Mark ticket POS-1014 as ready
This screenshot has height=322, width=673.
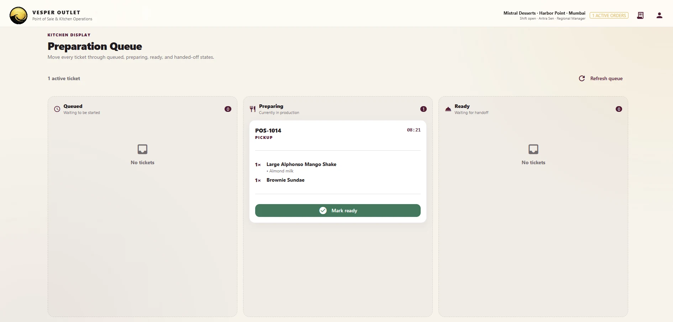(338, 211)
